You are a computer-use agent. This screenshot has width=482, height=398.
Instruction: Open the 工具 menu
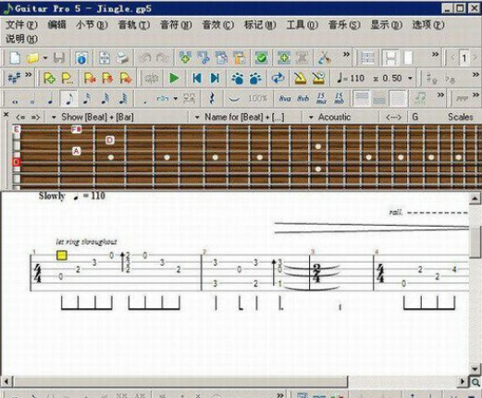302,25
